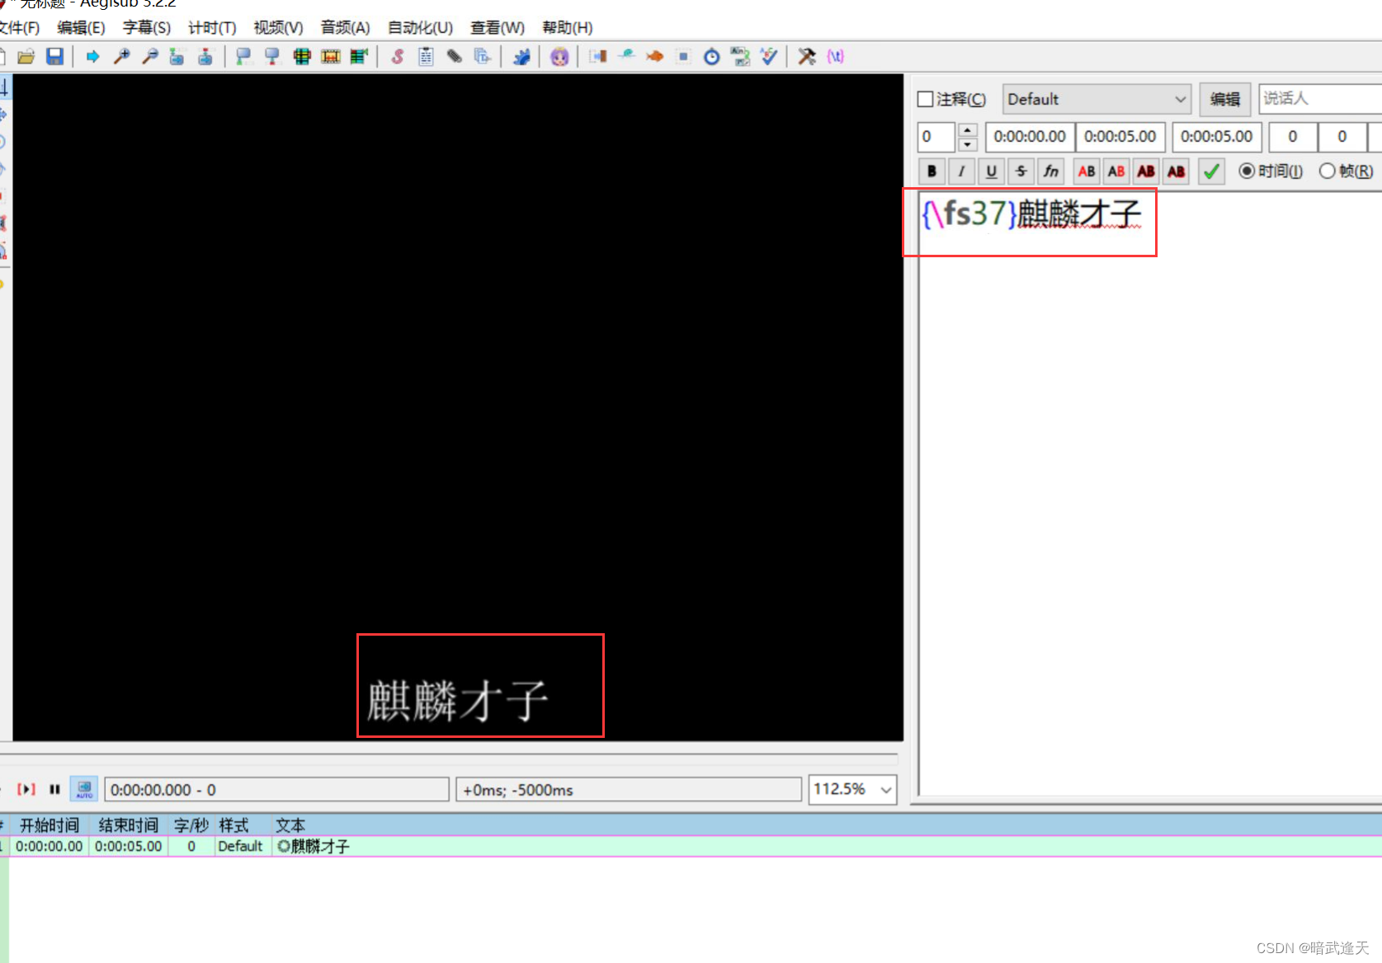Open the primary color picker AB button
Image resolution: width=1382 pixels, height=963 pixels.
(1086, 171)
